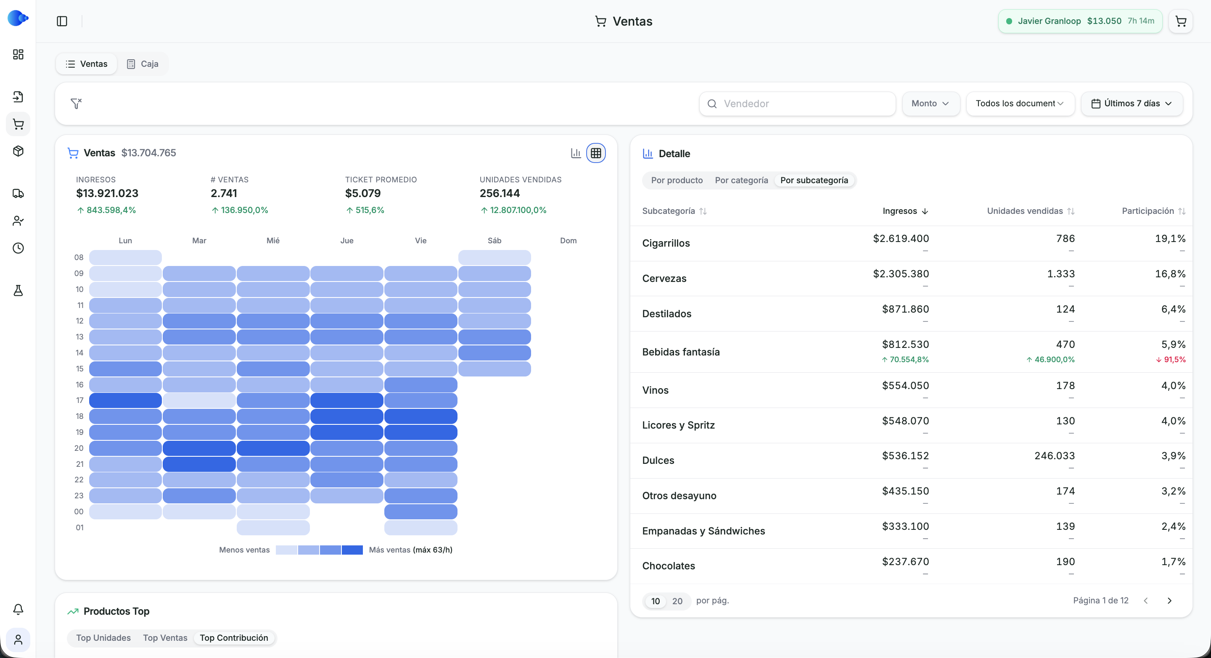Click the Productos Top trend icon

73,611
